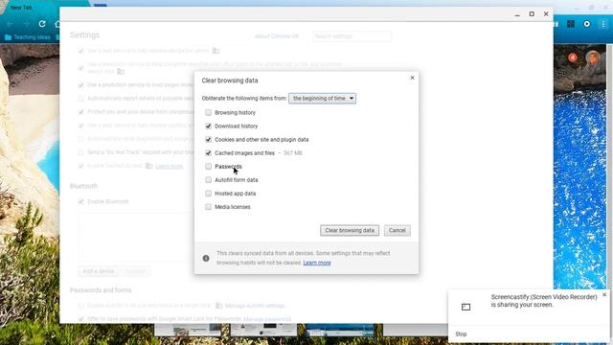Viewport: 613px width, 345px height.
Task: Open the Learn more link in dialog footer
Action: pos(317,263)
